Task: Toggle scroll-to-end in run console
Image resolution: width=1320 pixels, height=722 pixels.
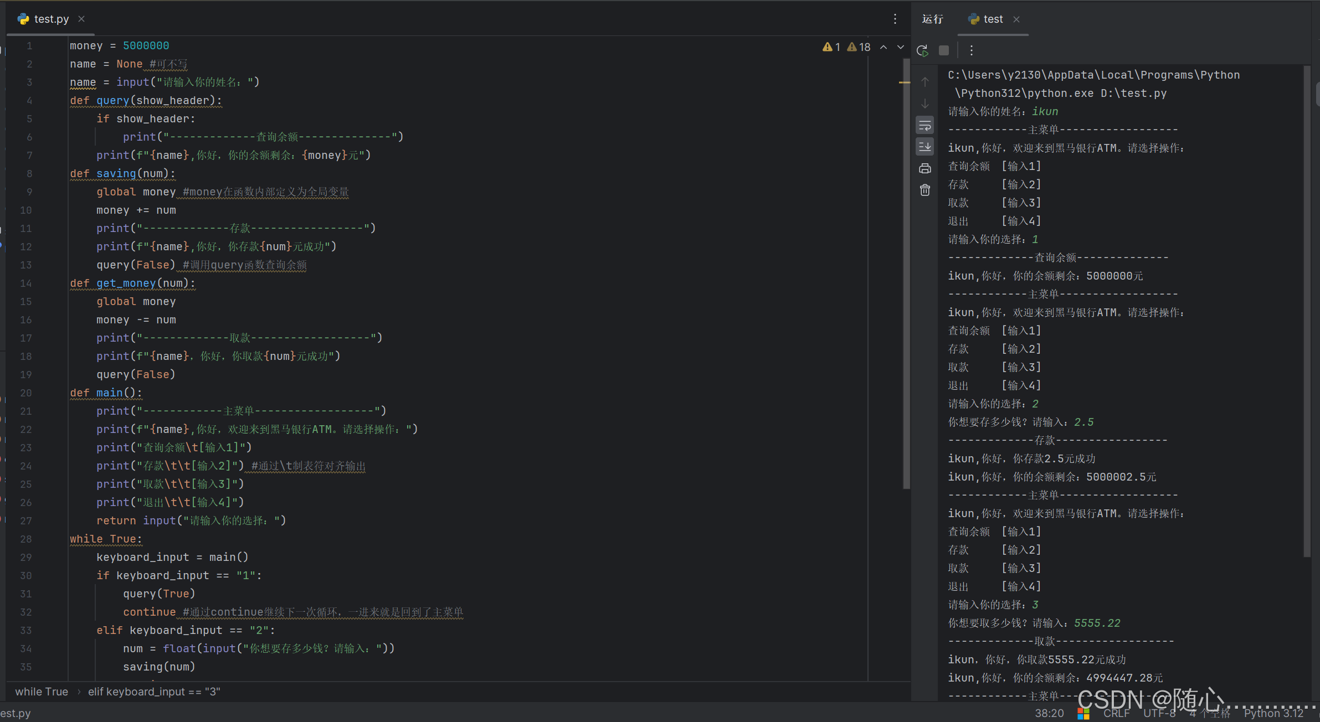Action: (924, 147)
